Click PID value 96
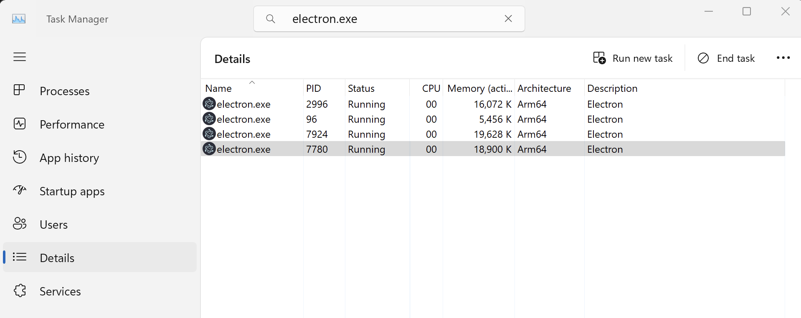 pyautogui.click(x=312, y=119)
